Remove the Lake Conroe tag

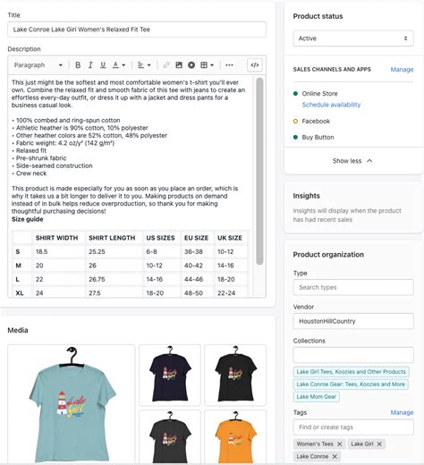(x=335, y=456)
